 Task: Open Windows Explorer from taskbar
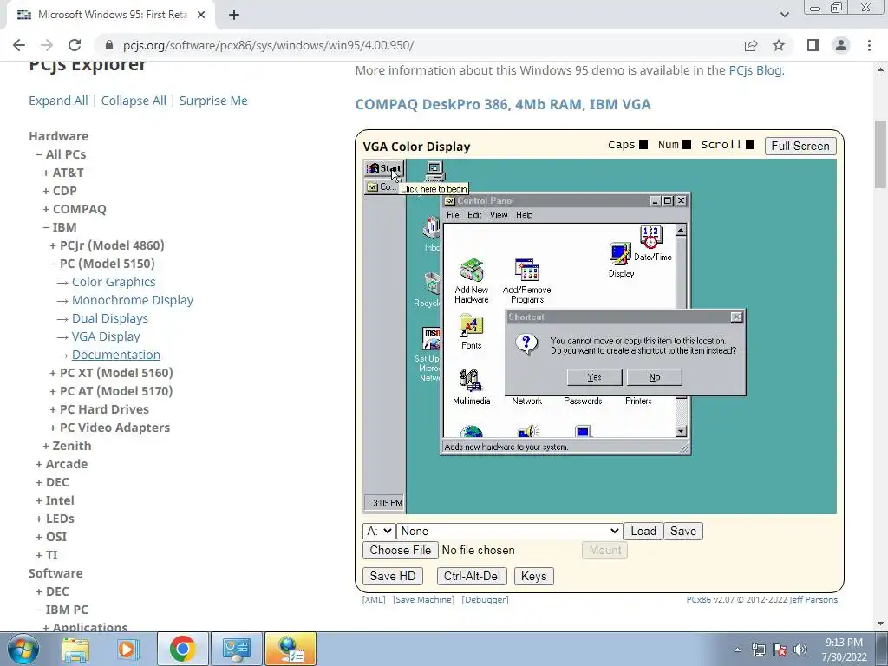75,649
